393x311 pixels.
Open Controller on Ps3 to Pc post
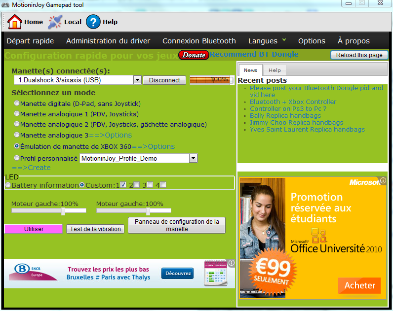[288, 108]
